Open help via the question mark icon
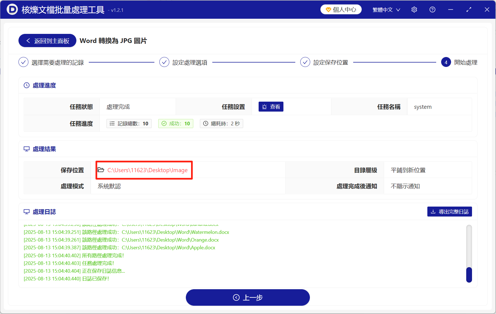 coord(432,9)
